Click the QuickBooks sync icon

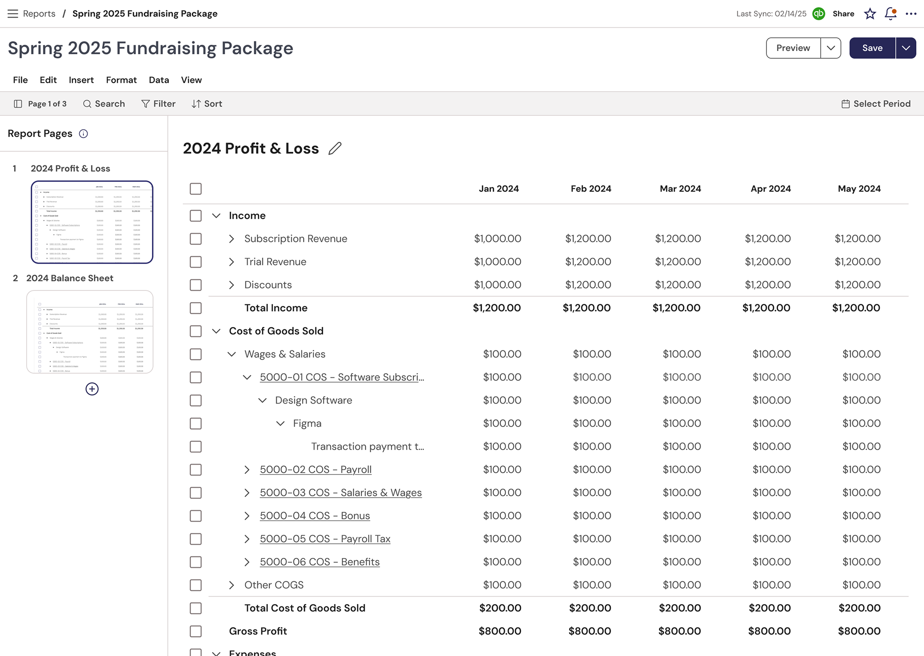(x=819, y=13)
